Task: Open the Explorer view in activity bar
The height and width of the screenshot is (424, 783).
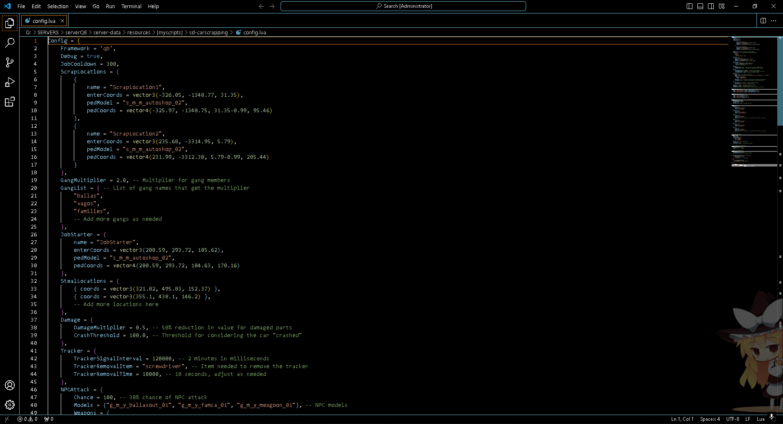Action: [x=10, y=23]
